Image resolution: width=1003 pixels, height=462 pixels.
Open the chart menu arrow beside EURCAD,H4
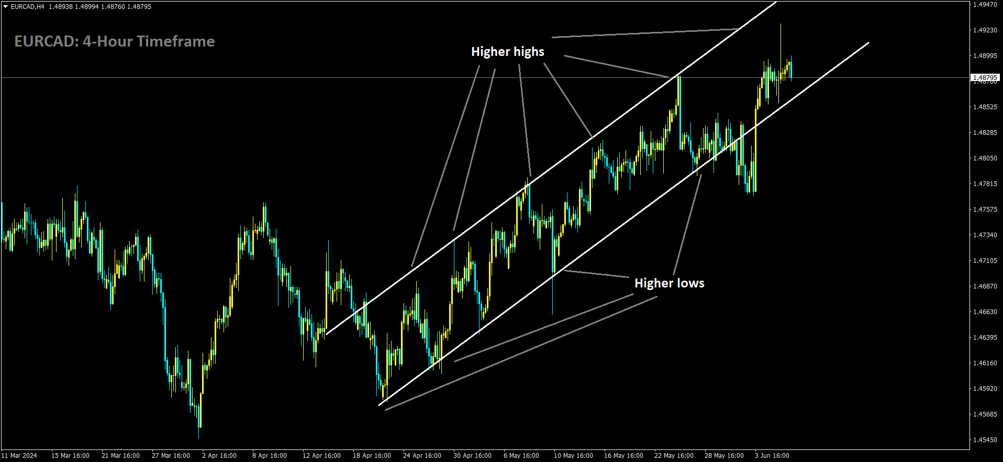[x=5, y=7]
